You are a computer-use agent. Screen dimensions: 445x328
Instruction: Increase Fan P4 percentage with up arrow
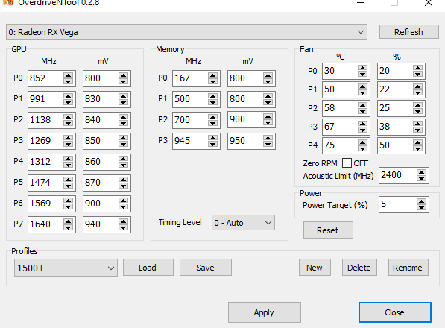tap(417, 142)
